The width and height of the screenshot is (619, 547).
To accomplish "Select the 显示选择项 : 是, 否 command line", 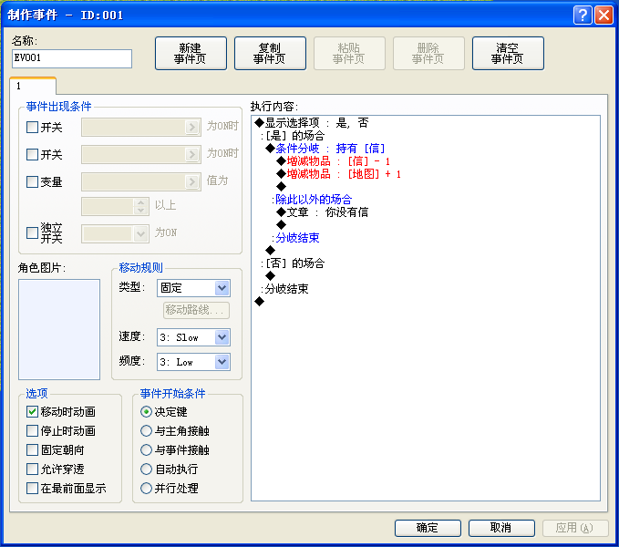I will point(312,123).
